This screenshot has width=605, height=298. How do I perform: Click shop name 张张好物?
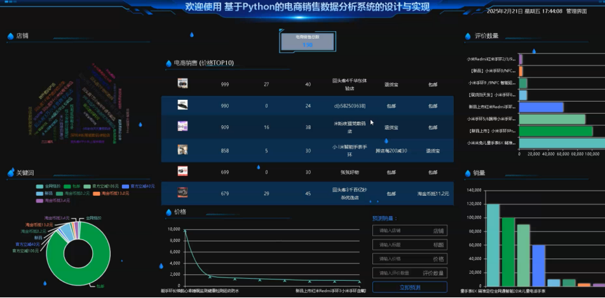pos(350,173)
